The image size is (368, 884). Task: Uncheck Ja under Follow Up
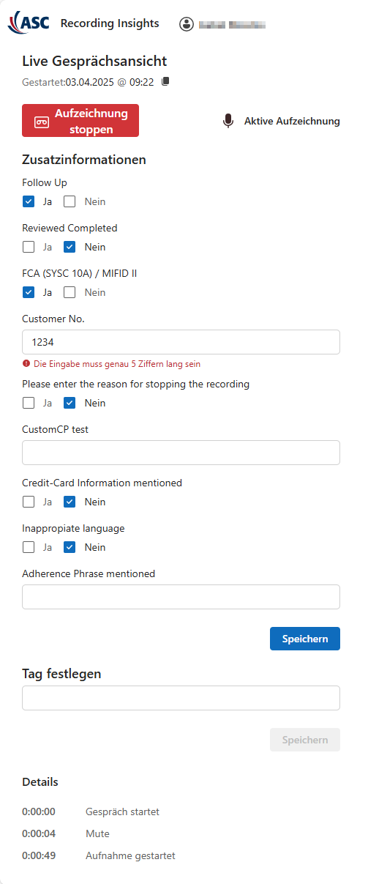[29, 201]
